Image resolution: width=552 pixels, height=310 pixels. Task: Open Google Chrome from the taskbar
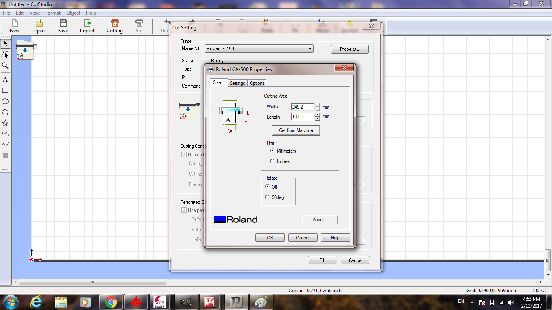pyautogui.click(x=111, y=302)
